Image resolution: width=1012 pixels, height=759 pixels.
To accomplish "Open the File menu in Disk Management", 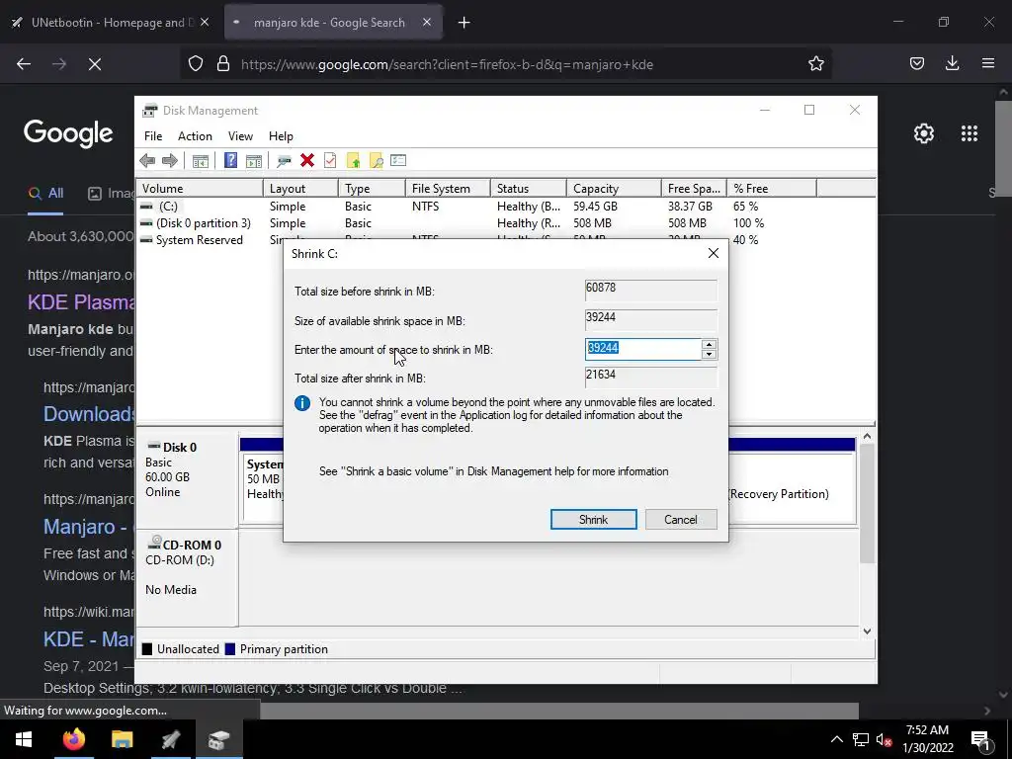I will tap(153, 136).
